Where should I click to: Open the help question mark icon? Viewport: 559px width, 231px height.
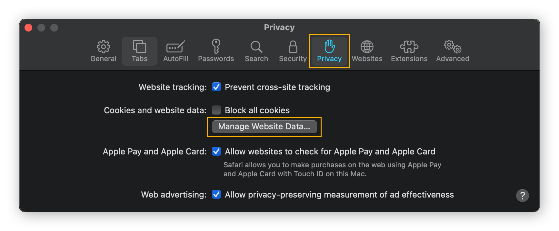tap(523, 195)
